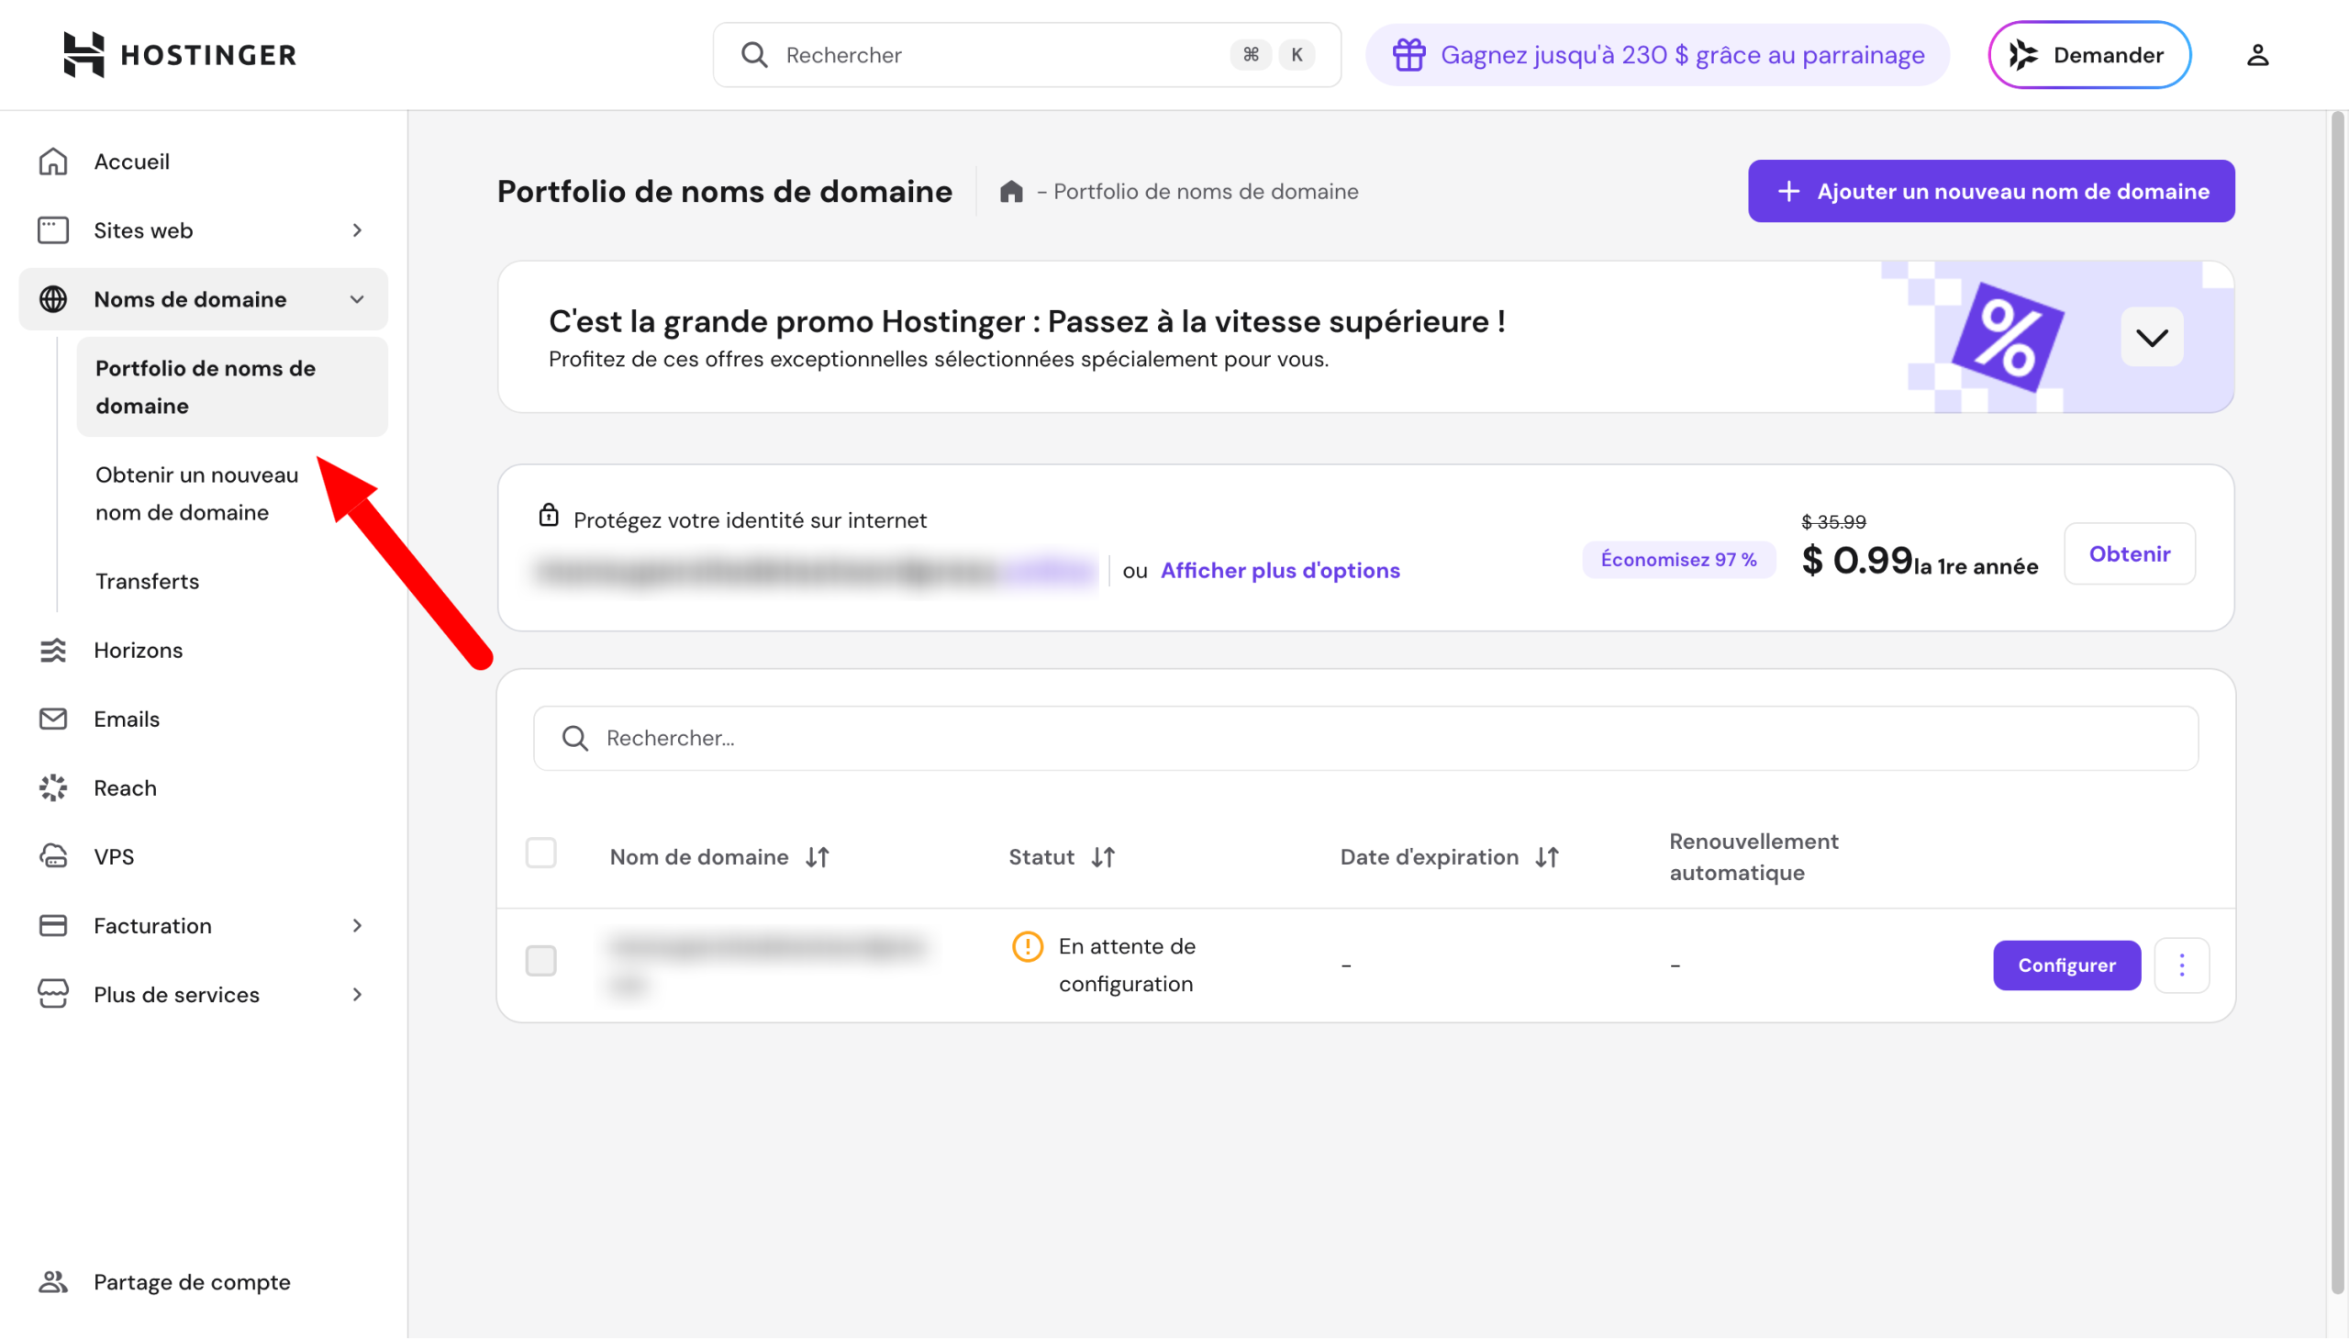Click the home icon in breadcrumb

pyautogui.click(x=1011, y=191)
